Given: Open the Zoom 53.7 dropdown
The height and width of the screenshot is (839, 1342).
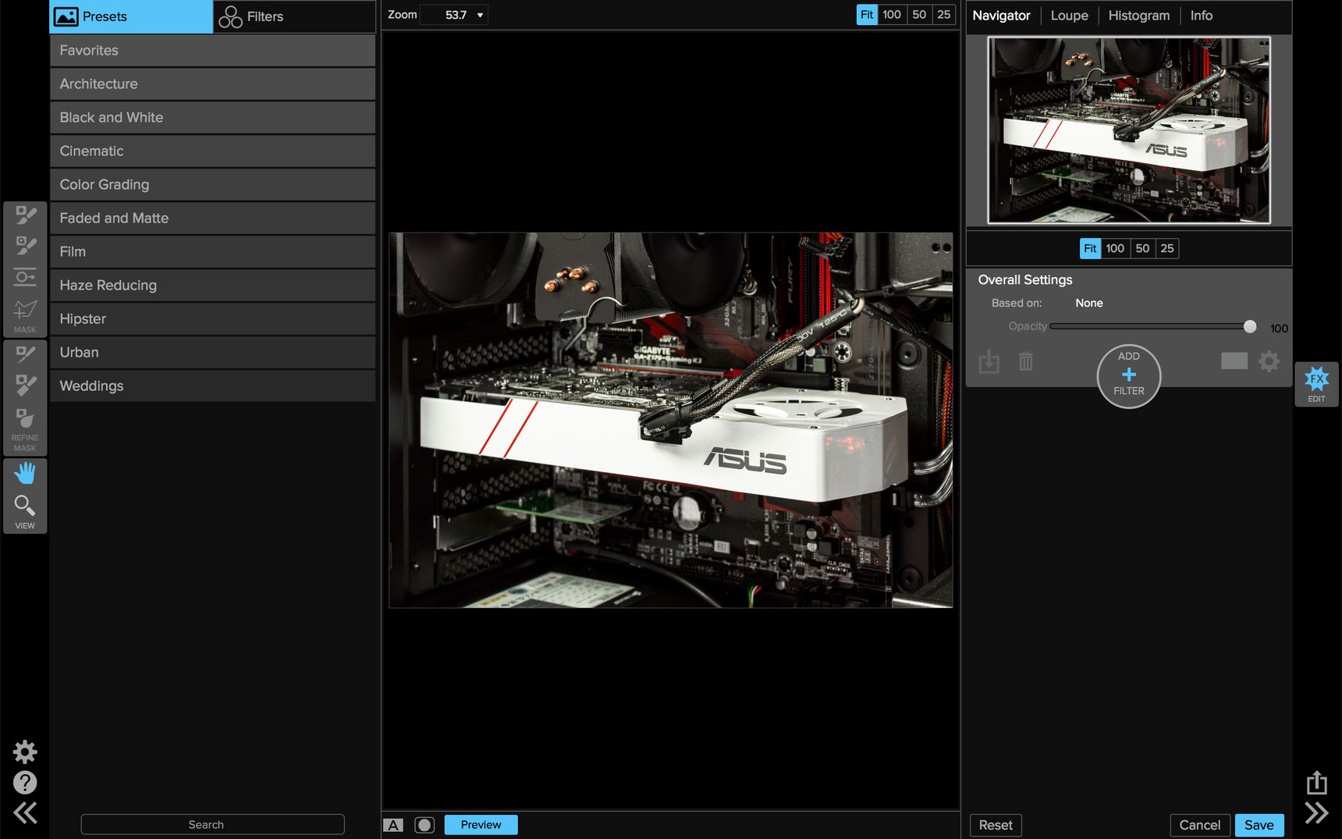Looking at the screenshot, I should click(454, 15).
